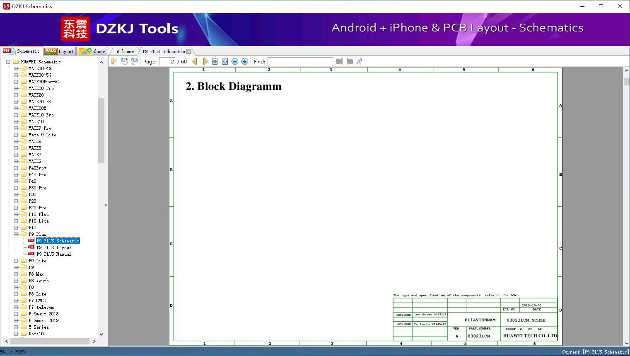630x356 pixels.
Task: Close the P9 PLUS Schematic tab
Action: click(189, 51)
